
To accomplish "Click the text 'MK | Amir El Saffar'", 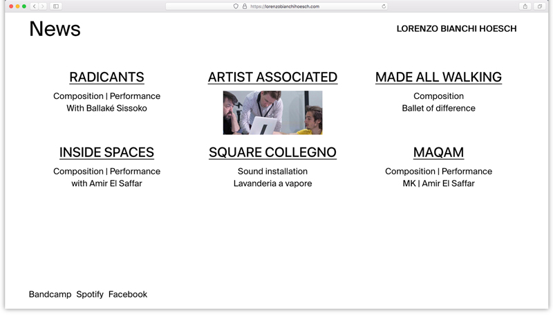I will point(438,183).
